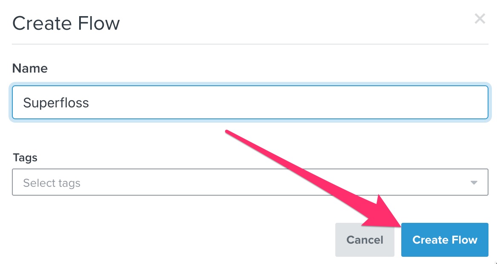Click the Superfloss text in the Name field
This screenshot has height=264, width=497.
tap(56, 103)
